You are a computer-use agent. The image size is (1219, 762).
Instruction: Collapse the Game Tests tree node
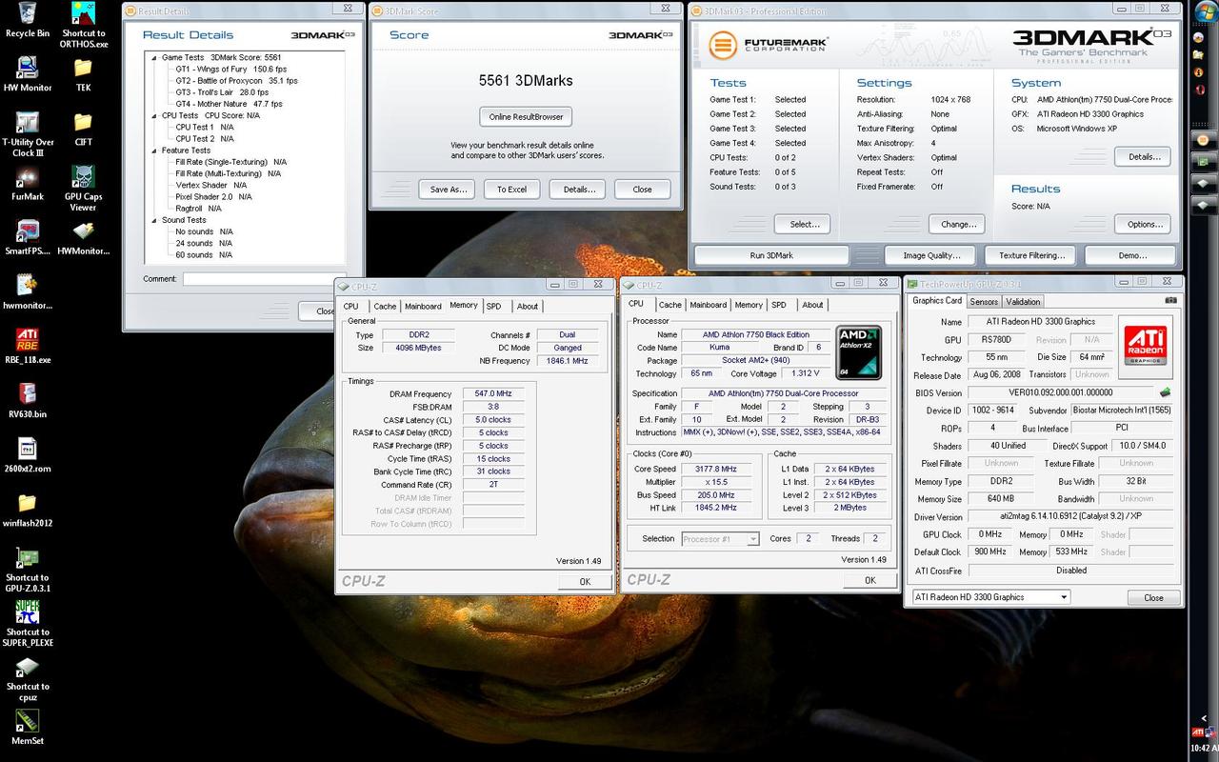(x=154, y=57)
